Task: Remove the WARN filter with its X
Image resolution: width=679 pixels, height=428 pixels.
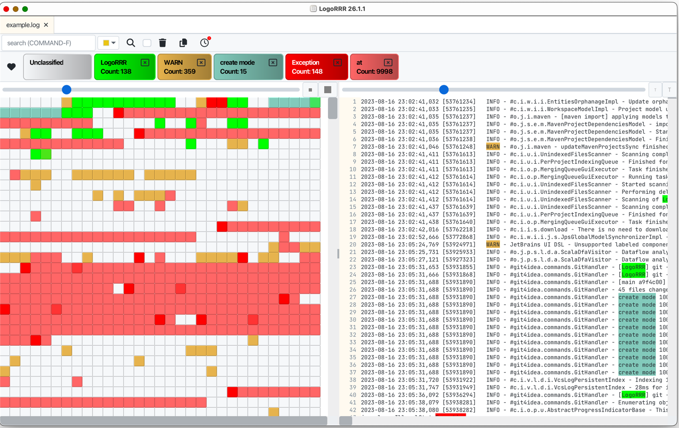Action: point(201,63)
